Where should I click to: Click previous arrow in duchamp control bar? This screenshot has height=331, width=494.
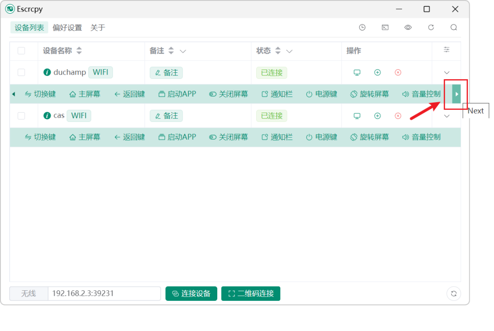click(x=14, y=94)
